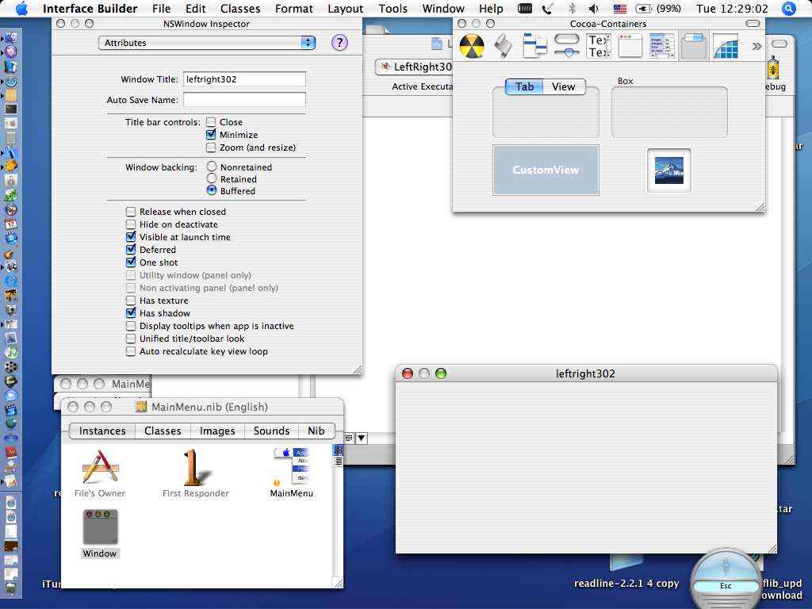Select File's Owner icon in MainMenu.nib
The image size is (812, 609).
100,468
